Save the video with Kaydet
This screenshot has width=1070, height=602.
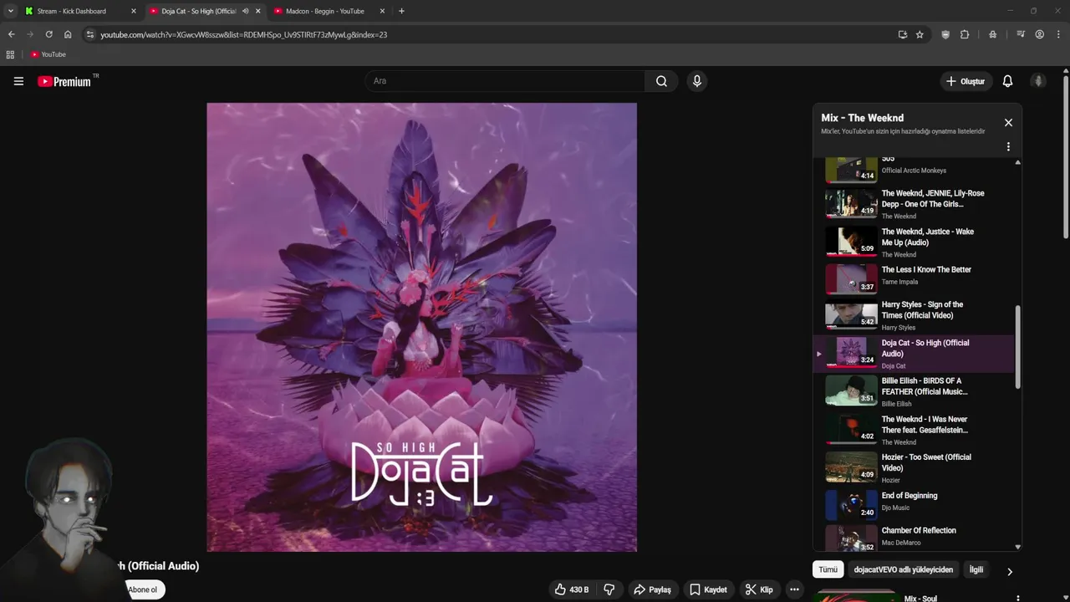pyautogui.click(x=708, y=589)
